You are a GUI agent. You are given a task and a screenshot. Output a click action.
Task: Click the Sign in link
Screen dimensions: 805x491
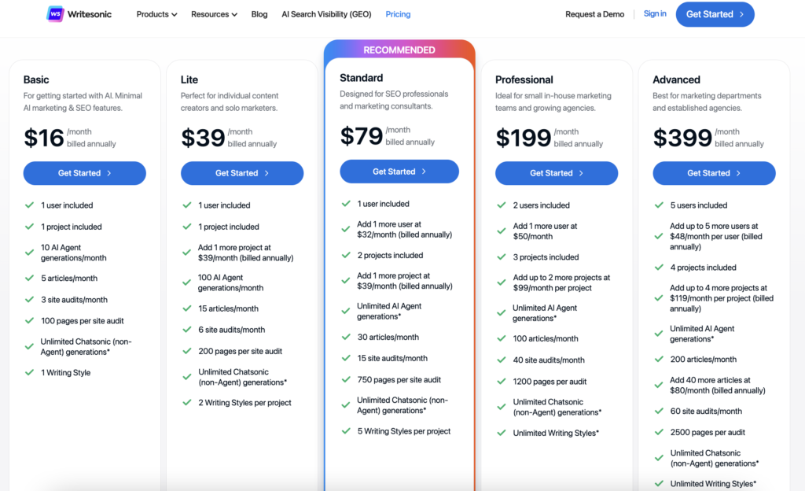point(655,14)
